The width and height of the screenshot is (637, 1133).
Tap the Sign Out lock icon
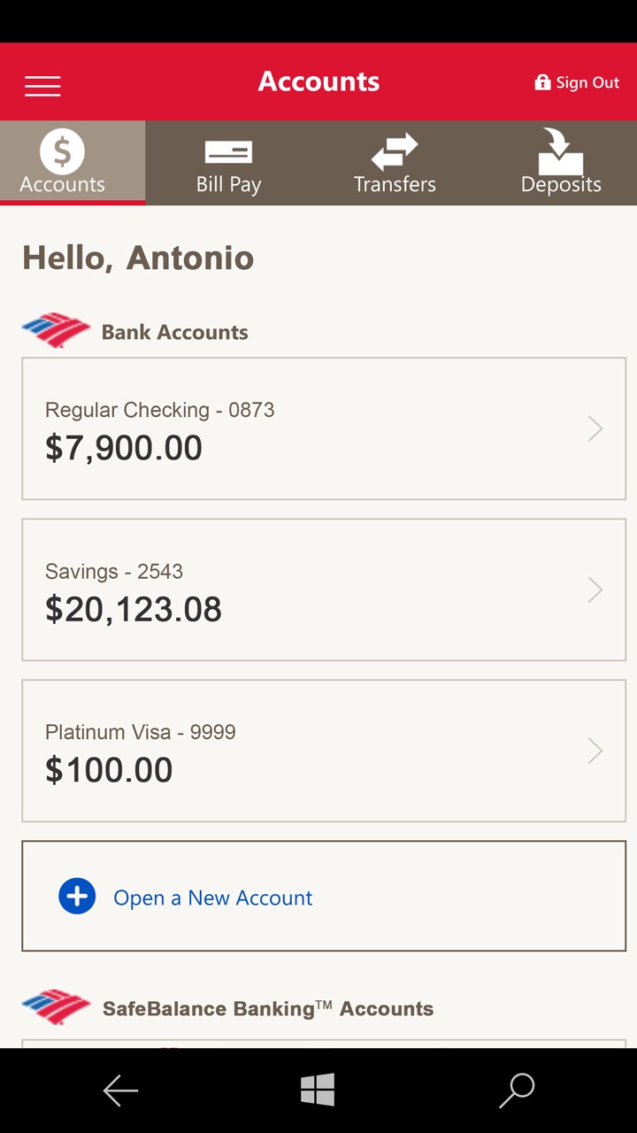pos(542,82)
